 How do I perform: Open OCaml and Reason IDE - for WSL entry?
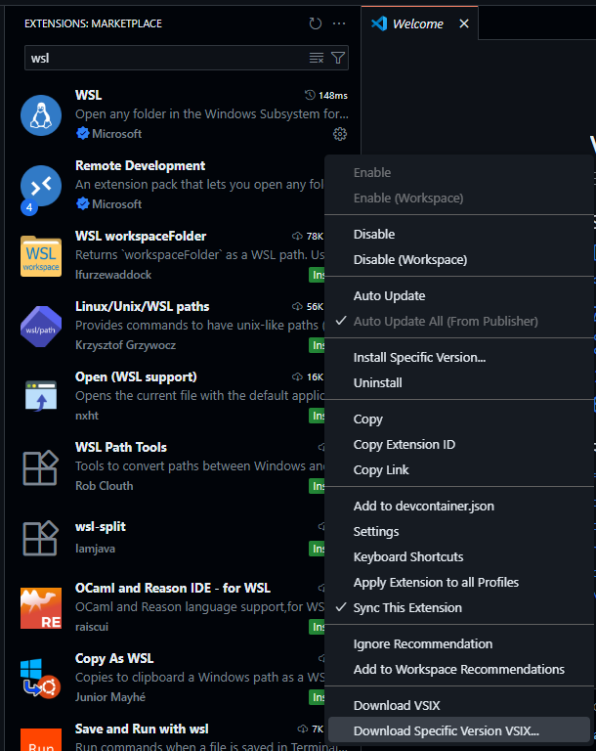(165, 608)
